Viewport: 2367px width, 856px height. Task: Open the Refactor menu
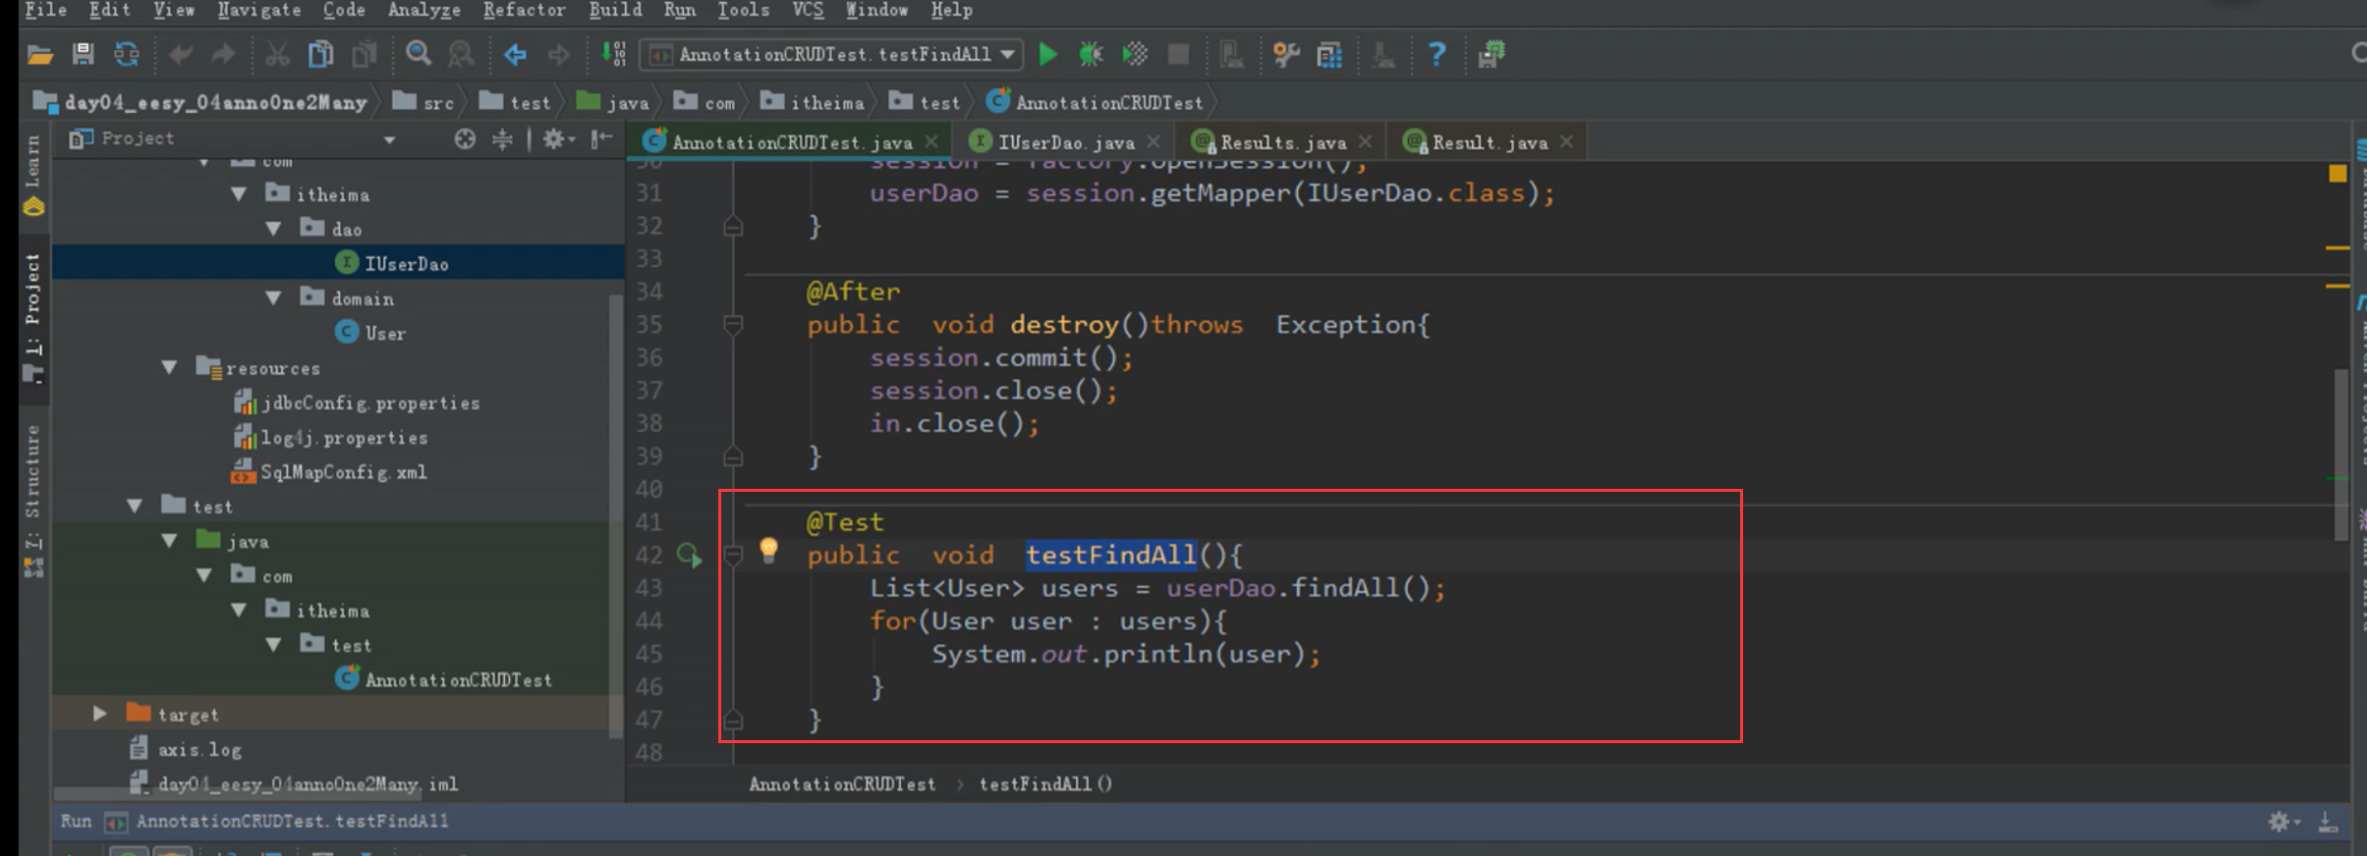pos(524,10)
